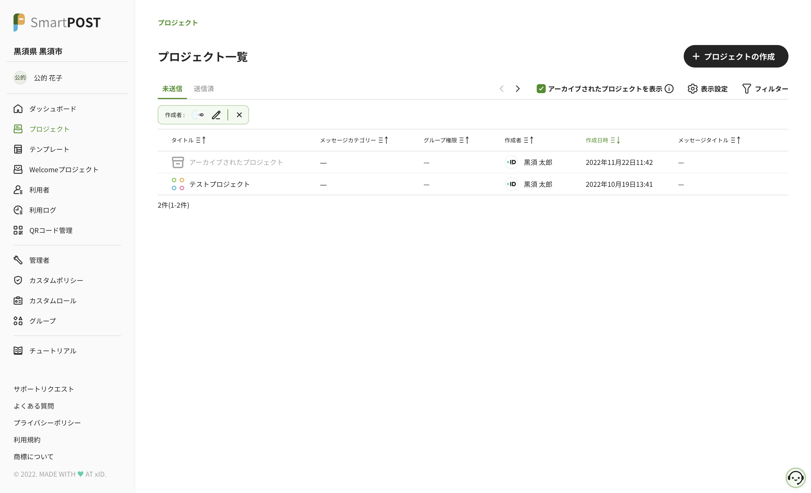Open the テンプレート section

pos(49,149)
